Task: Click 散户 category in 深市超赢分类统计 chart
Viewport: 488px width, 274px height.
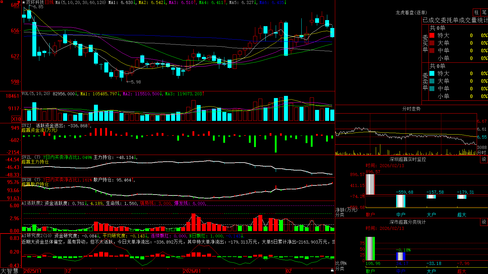Action: tap(370, 271)
